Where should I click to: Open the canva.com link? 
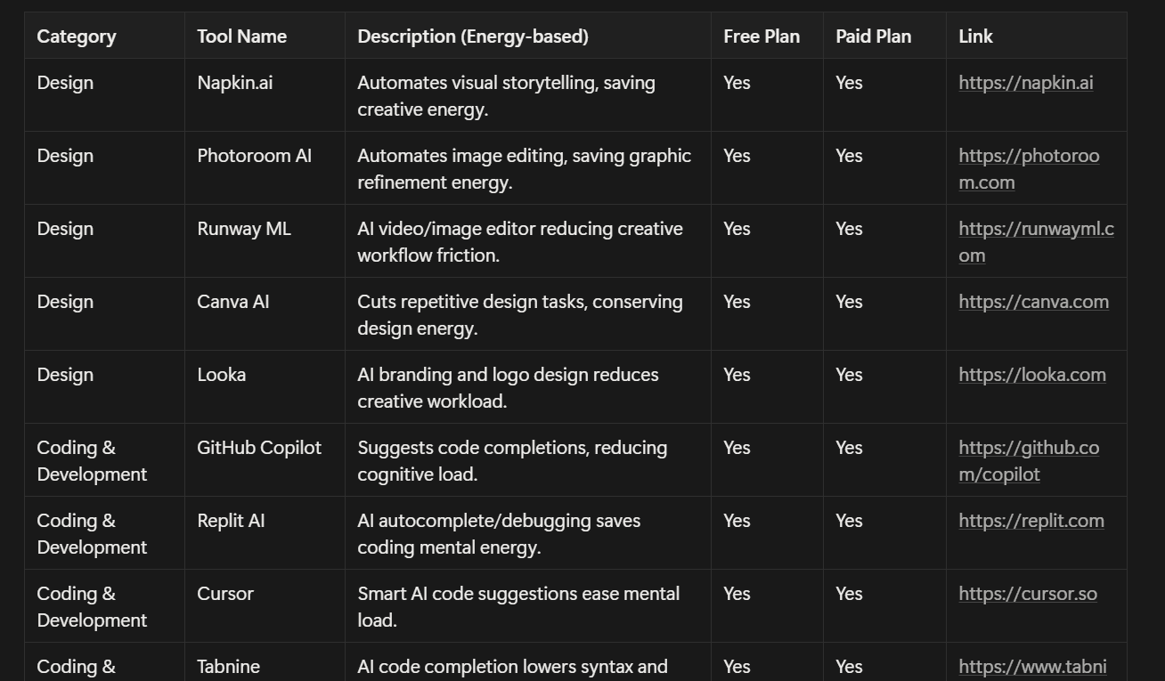coord(1033,302)
